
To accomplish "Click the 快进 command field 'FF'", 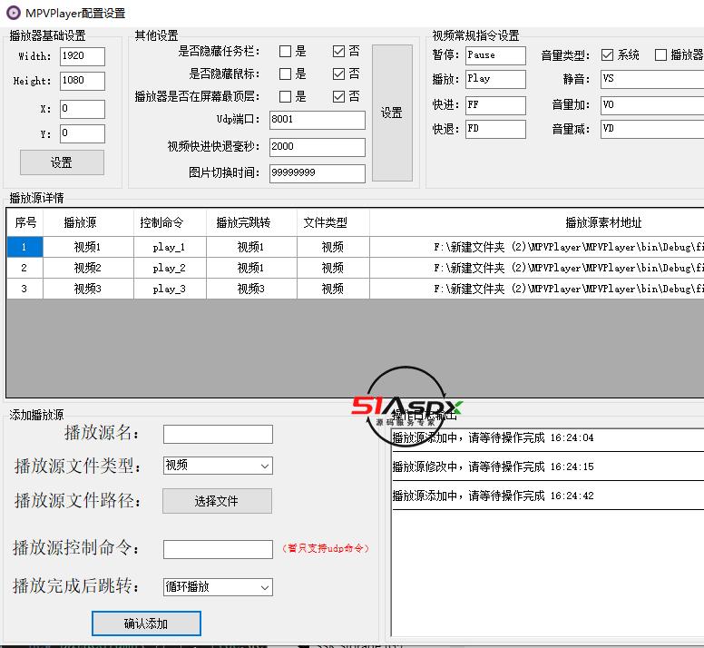I will point(495,105).
